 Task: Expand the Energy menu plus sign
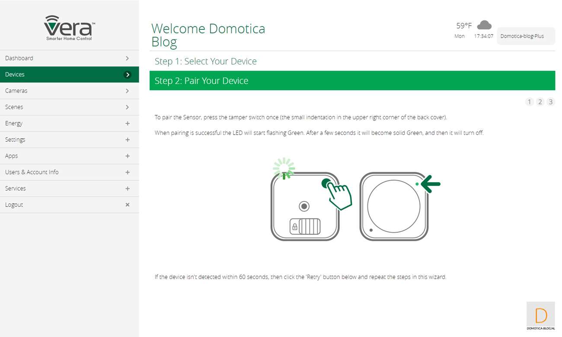(127, 123)
